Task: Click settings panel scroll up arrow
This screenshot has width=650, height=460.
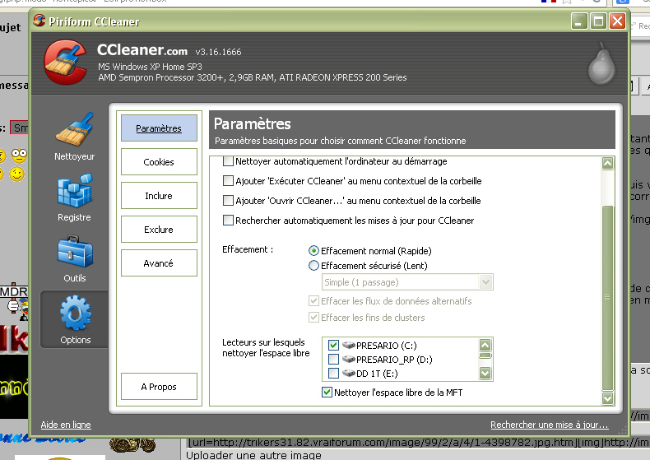Action: (x=607, y=163)
